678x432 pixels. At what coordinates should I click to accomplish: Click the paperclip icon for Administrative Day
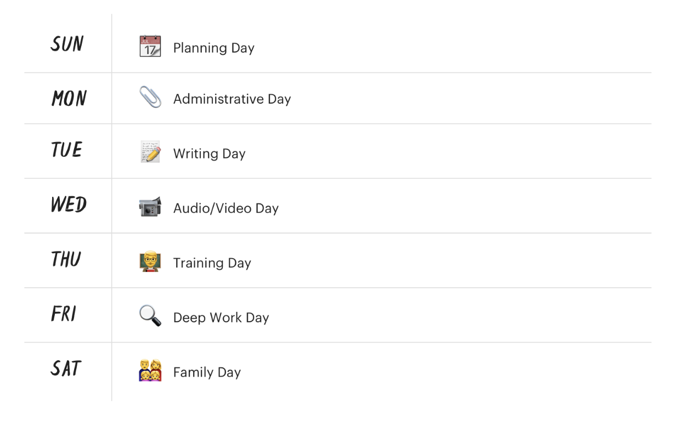coord(150,98)
